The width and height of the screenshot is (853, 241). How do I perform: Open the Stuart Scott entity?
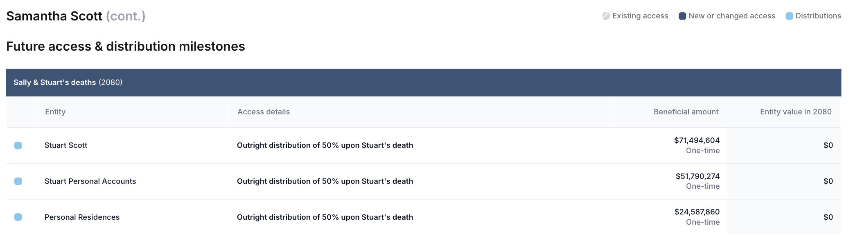(x=66, y=145)
